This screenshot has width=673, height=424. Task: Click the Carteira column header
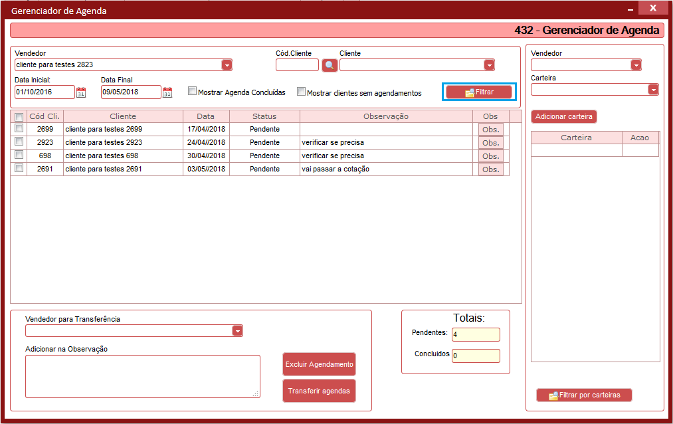[577, 138]
